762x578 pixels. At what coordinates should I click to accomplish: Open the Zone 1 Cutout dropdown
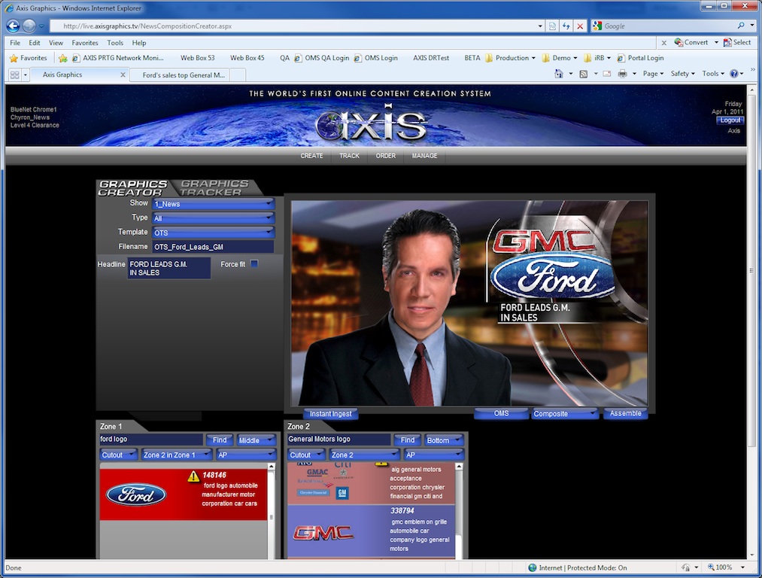click(x=119, y=455)
